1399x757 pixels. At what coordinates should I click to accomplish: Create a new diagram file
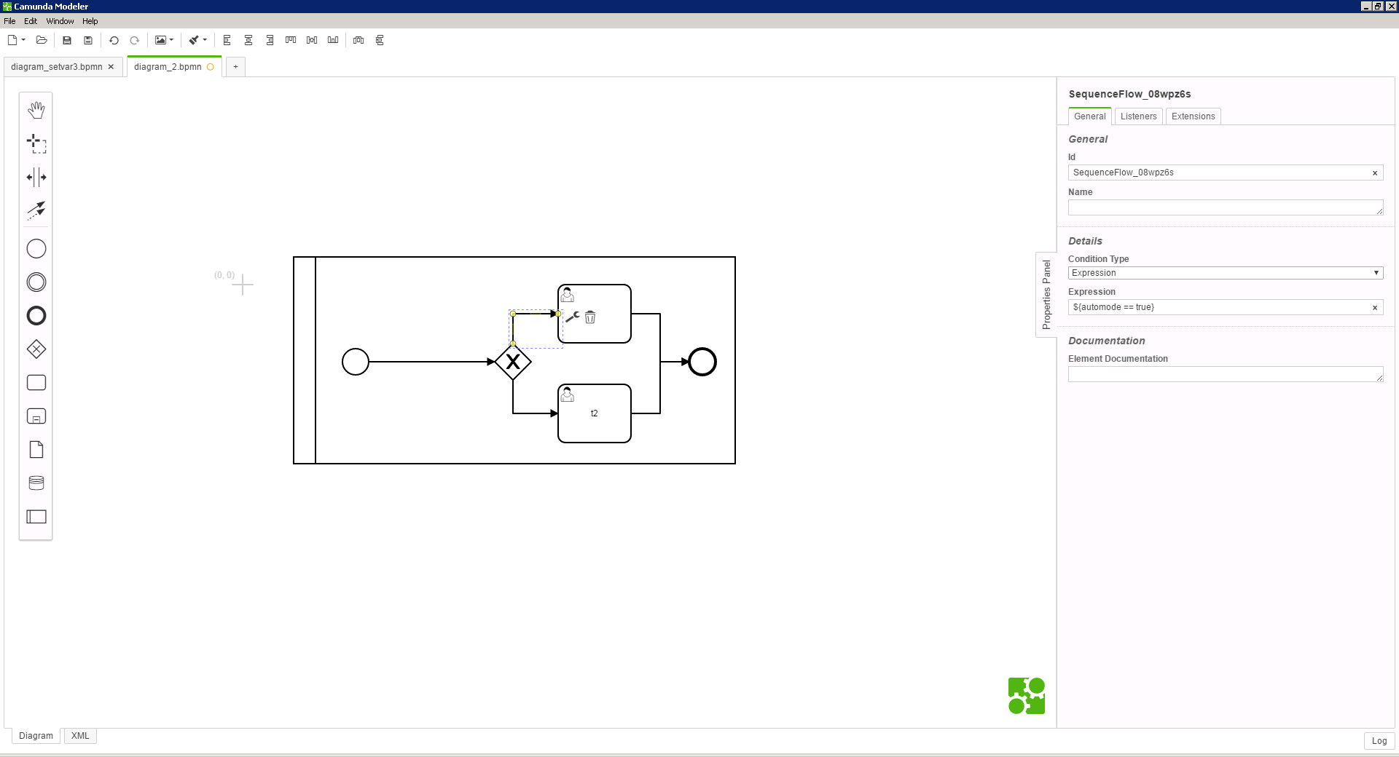point(12,40)
